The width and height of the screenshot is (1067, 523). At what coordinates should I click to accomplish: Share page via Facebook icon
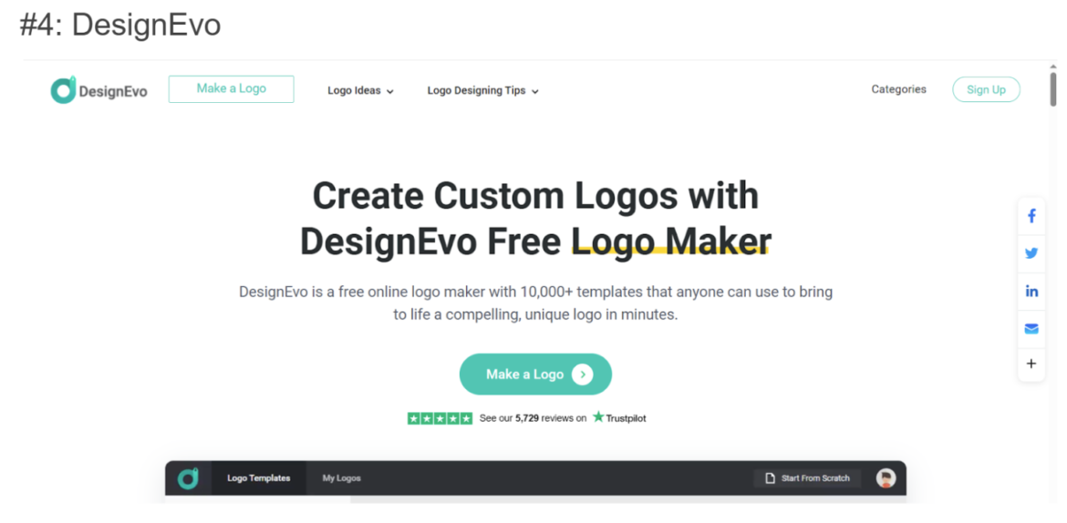[1031, 216]
